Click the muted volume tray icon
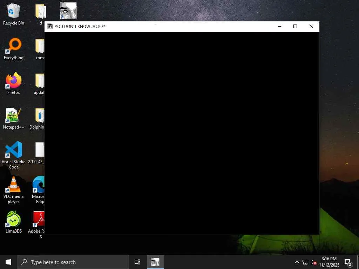The height and width of the screenshot is (269, 359). [x=313, y=262]
